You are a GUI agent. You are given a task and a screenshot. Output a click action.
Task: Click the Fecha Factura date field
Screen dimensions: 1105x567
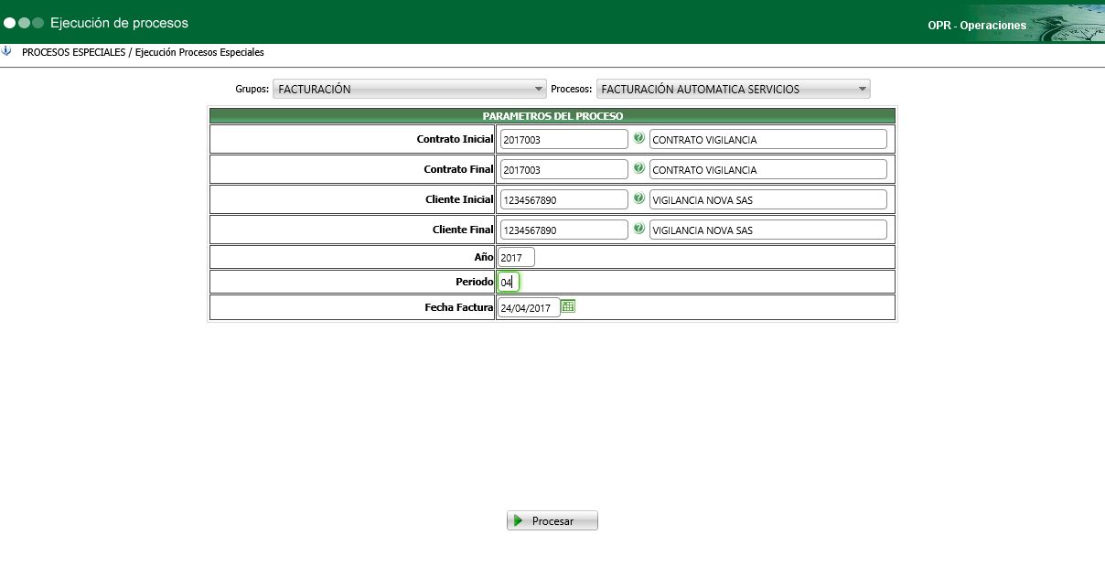pyautogui.click(x=529, y=308)
